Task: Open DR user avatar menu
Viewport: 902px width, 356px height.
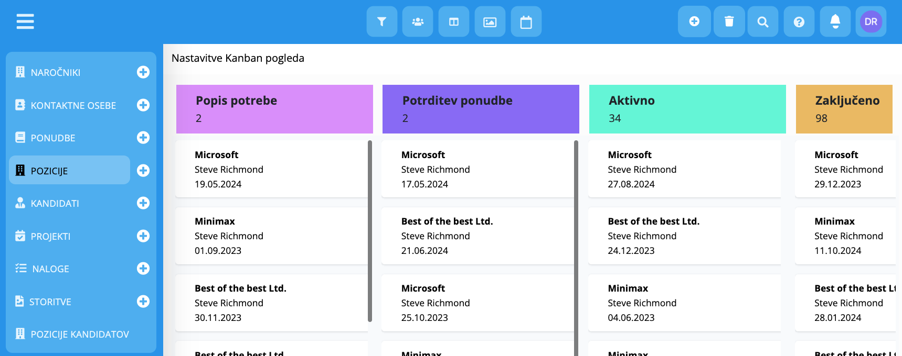Action: [871, 21]
